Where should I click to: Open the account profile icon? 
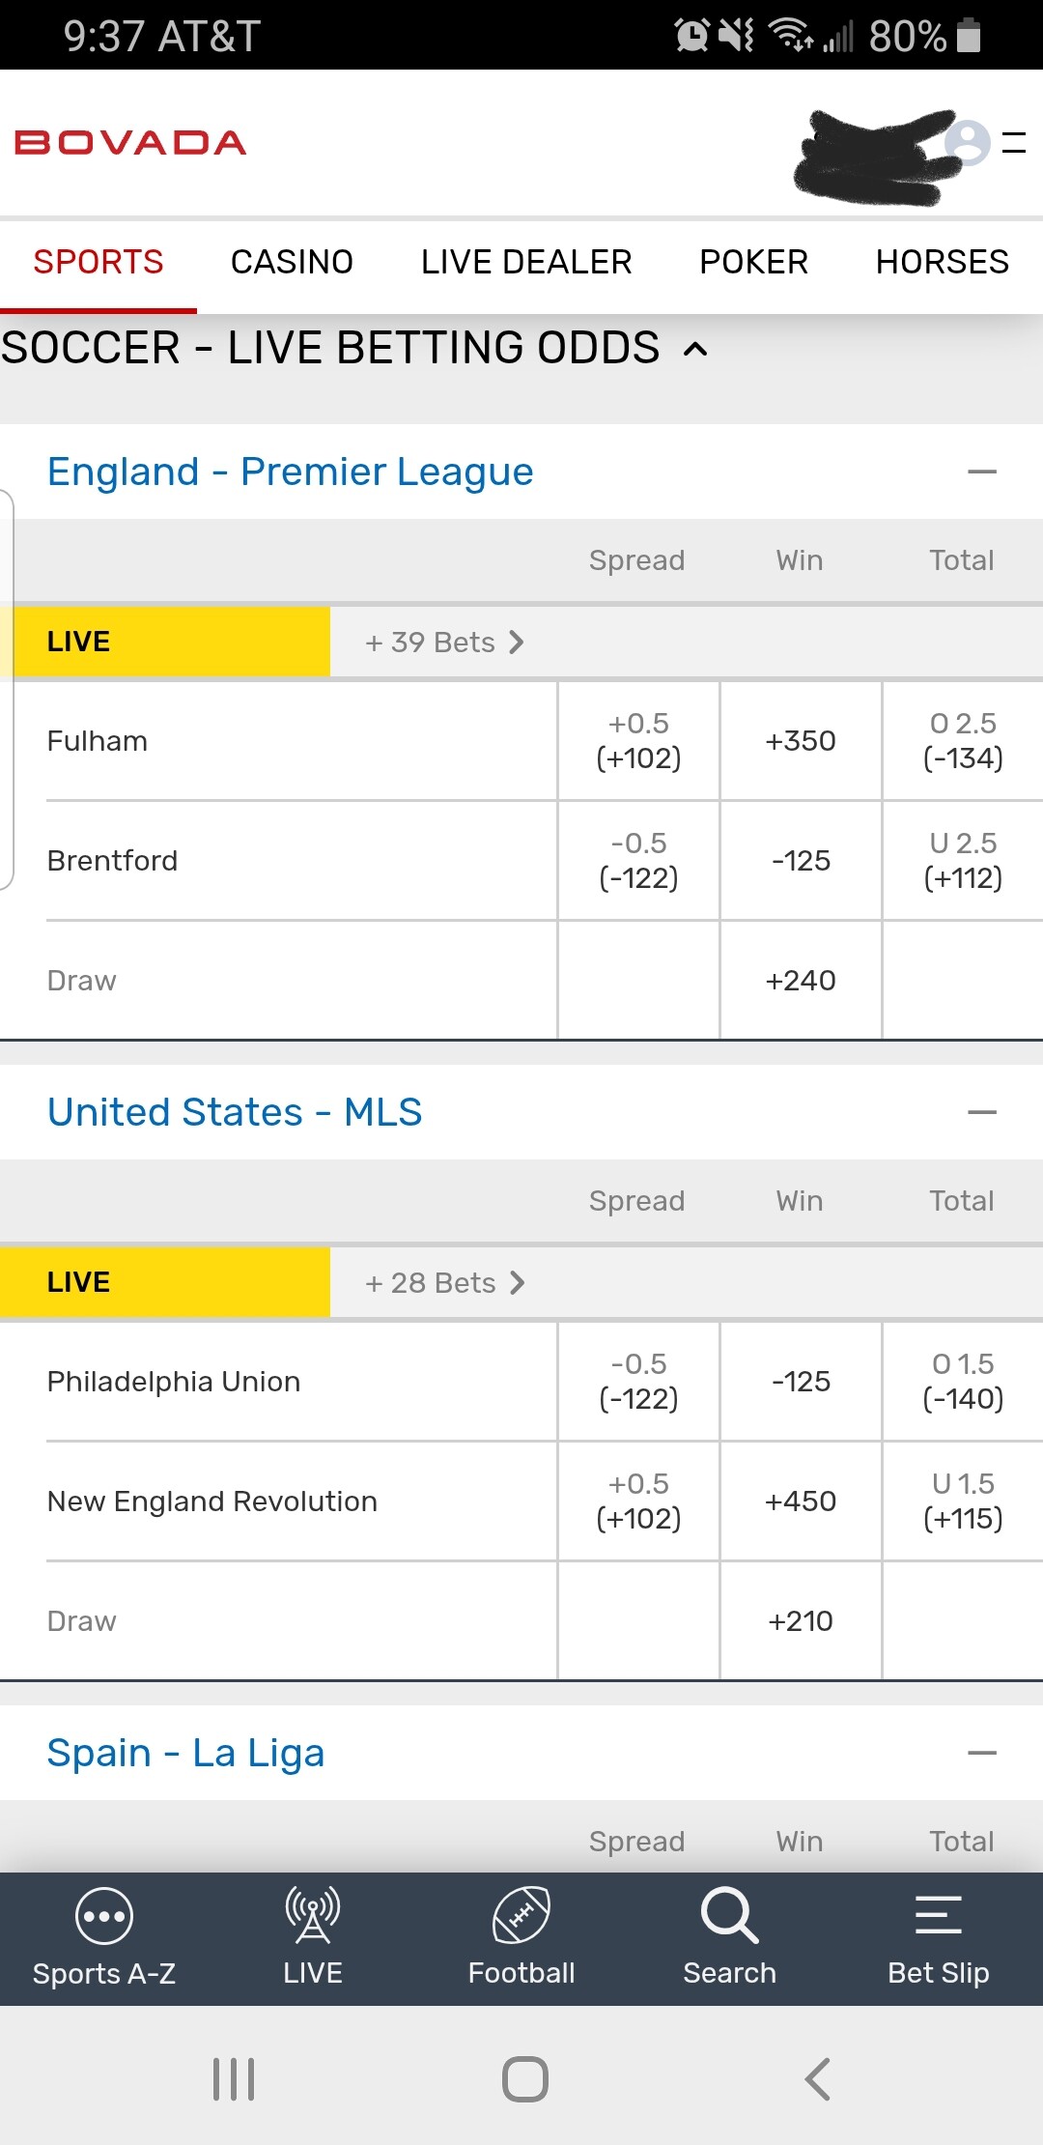[967, 143]
